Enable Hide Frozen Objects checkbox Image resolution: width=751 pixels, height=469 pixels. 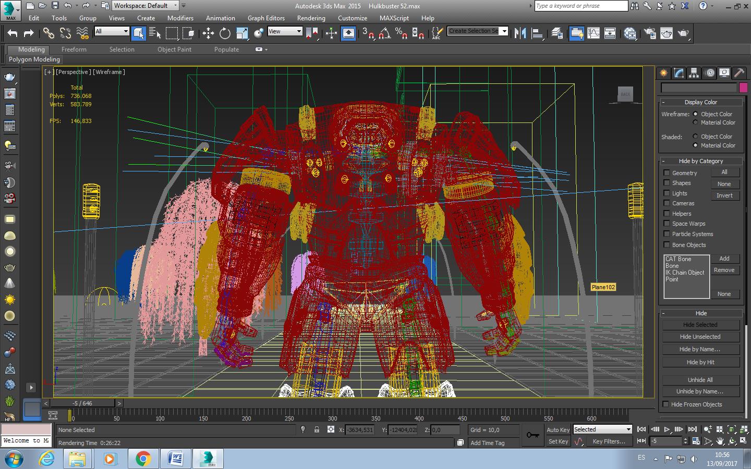pos(666,404)
